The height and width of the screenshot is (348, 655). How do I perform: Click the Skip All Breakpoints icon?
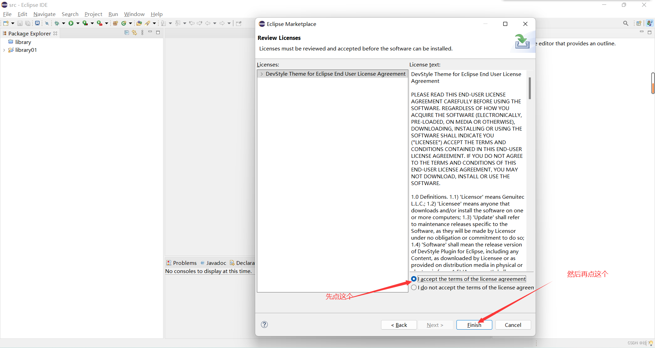[47, 23]
